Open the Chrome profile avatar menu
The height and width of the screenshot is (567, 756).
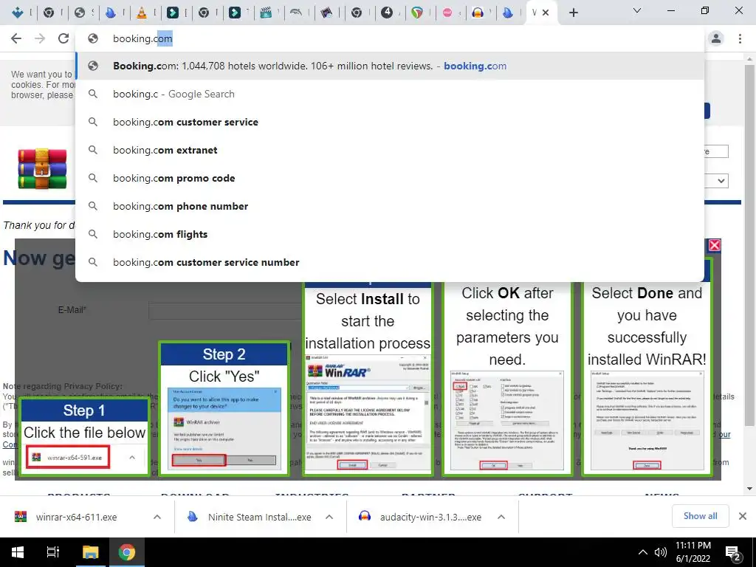(x=716, y=38)
